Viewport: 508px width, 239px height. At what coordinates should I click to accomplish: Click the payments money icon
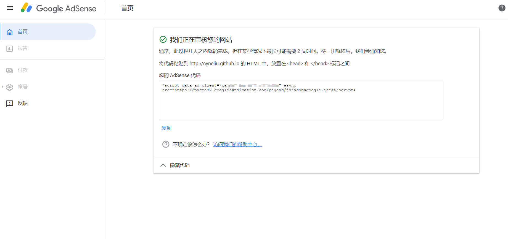10,71
